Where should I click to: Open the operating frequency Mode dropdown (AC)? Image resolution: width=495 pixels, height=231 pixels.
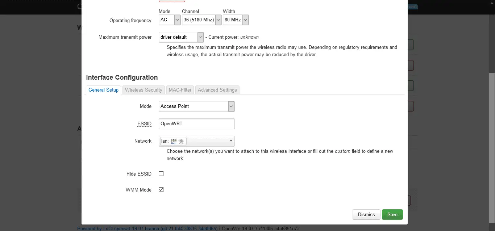click(x=170, y=20)
